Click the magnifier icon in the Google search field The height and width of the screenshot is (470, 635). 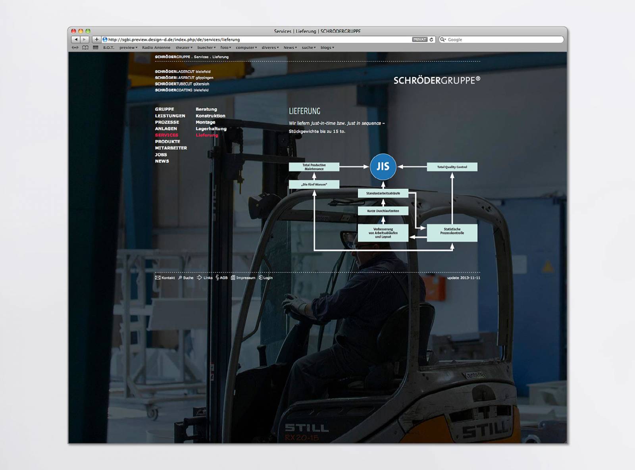(443, 40)
